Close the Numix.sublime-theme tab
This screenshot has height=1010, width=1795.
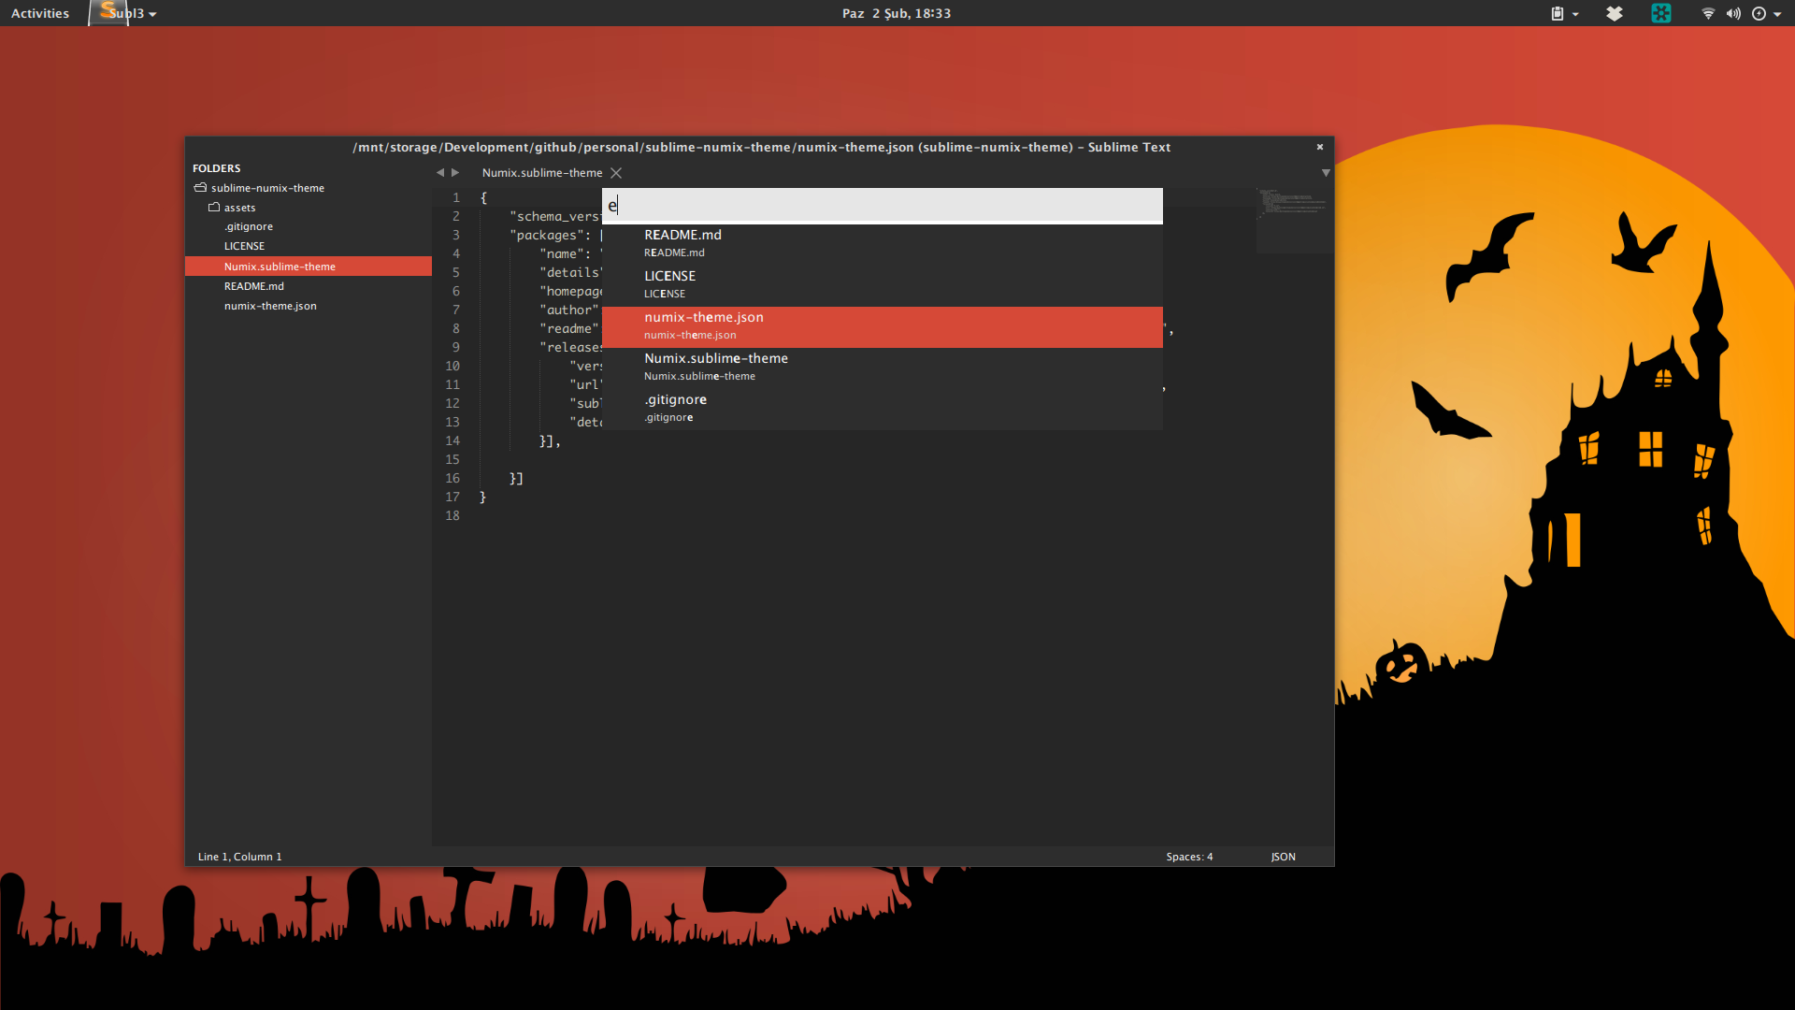[x=616, y=173]
